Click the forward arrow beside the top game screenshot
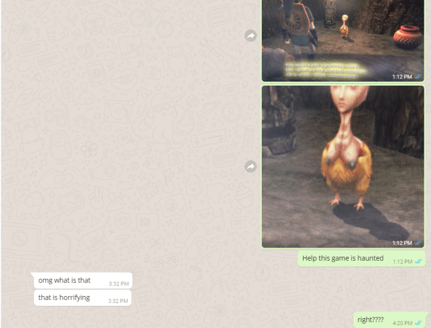The width and height of the screenshot is (431, 328). (x=251, y=36)
